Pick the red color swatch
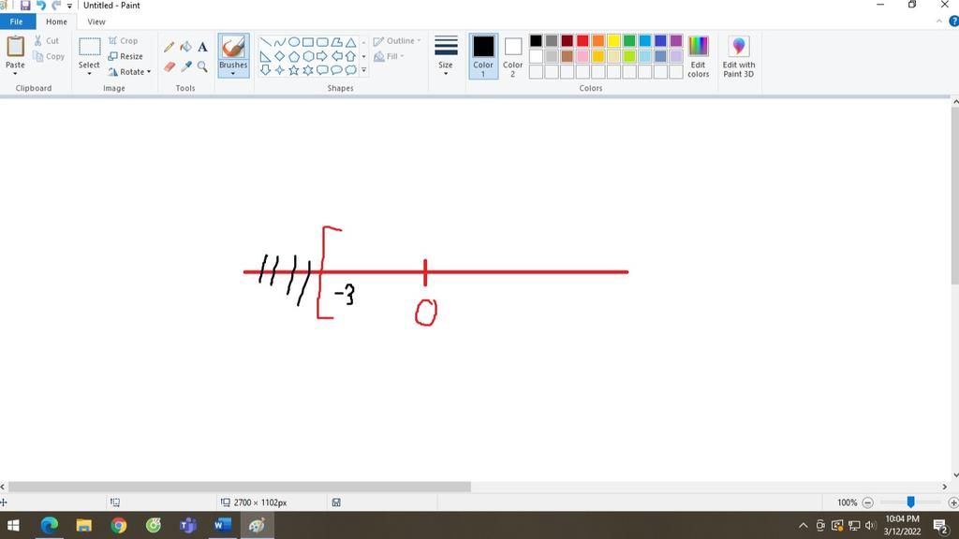The height and width of the screenshot is (539, 959). (583, 41)
